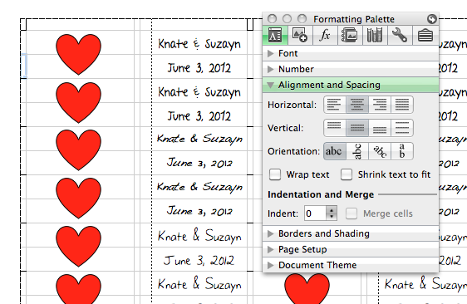467x304 pixels.
Task: Align text to bottom vertically
Action: (380, 128)
